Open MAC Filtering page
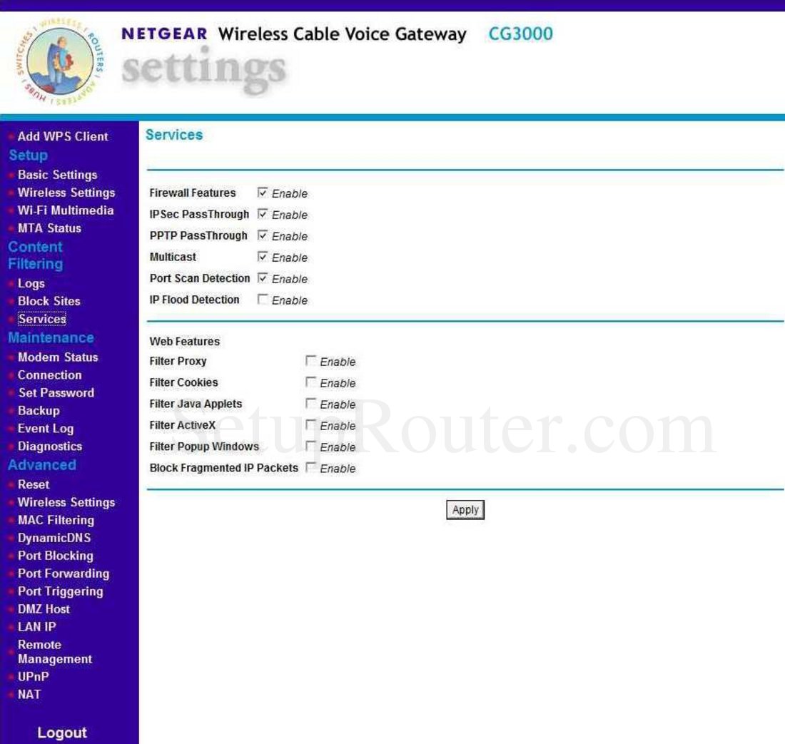Viewport: 785px width, 744px height. point(56,520)
